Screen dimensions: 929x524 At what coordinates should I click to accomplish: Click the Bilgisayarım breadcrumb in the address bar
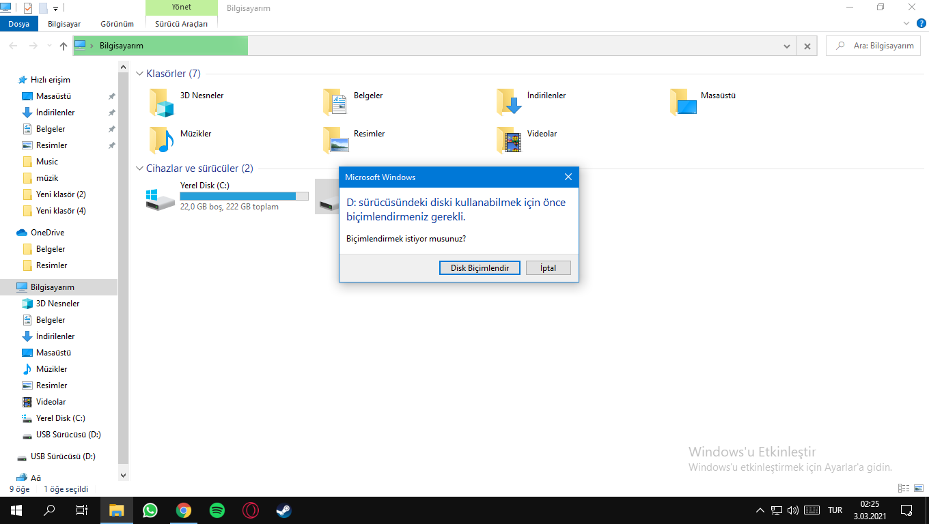[x=122, y=46]
